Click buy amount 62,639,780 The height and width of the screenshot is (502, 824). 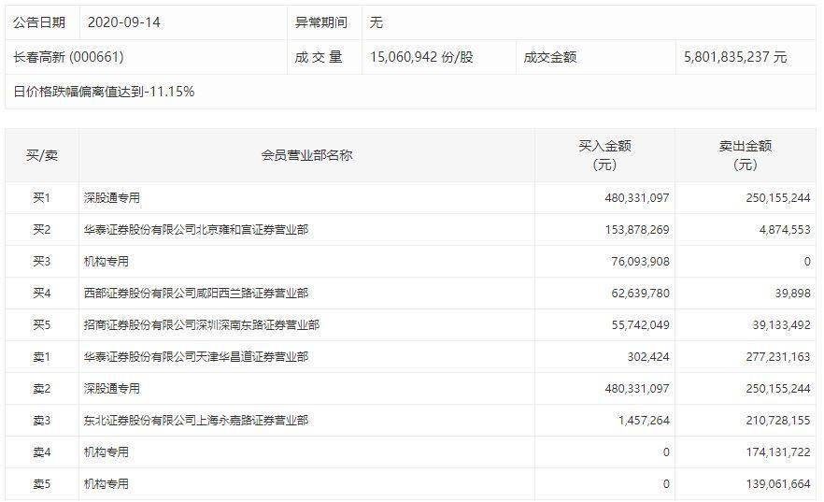coord(640,293)
